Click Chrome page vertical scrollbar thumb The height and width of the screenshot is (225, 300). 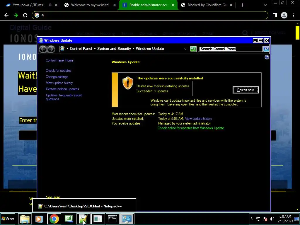297,32
